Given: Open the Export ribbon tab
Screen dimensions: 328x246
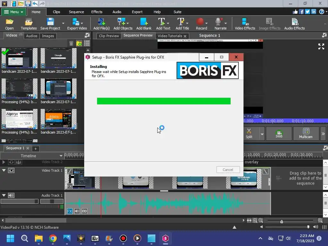Looking at the screenshot, I should [x=137, y=12].
